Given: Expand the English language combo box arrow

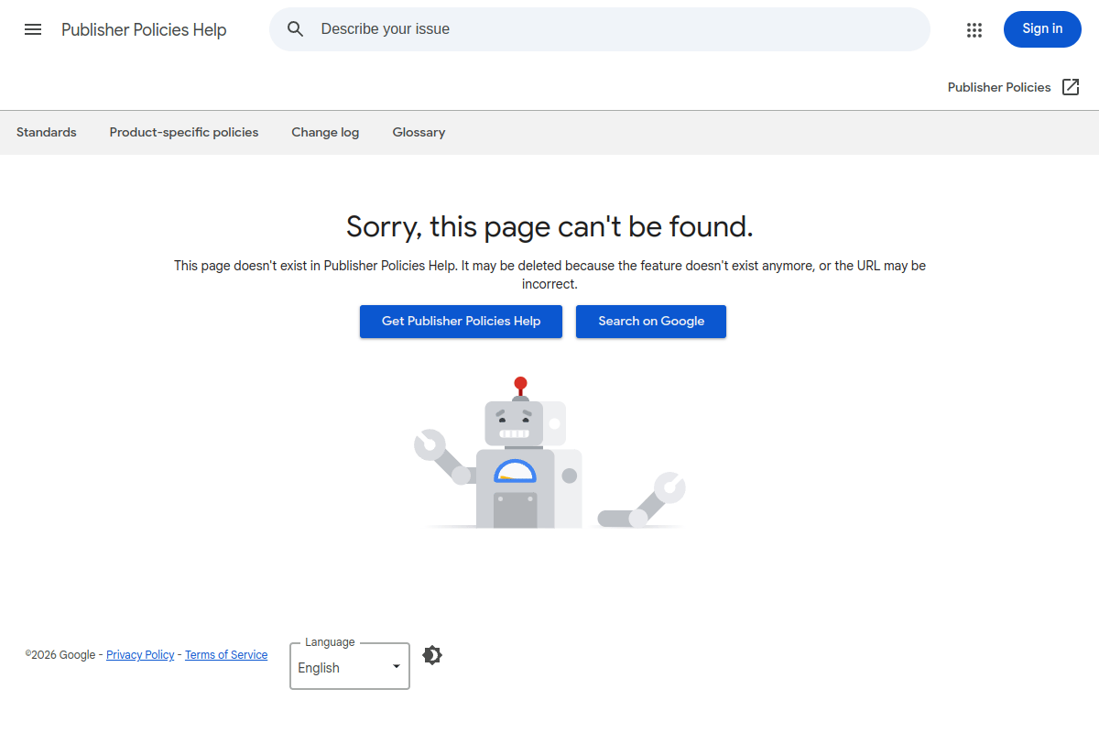Looking at the screenshot, I should pyautogui.click(x=397, y=666).
